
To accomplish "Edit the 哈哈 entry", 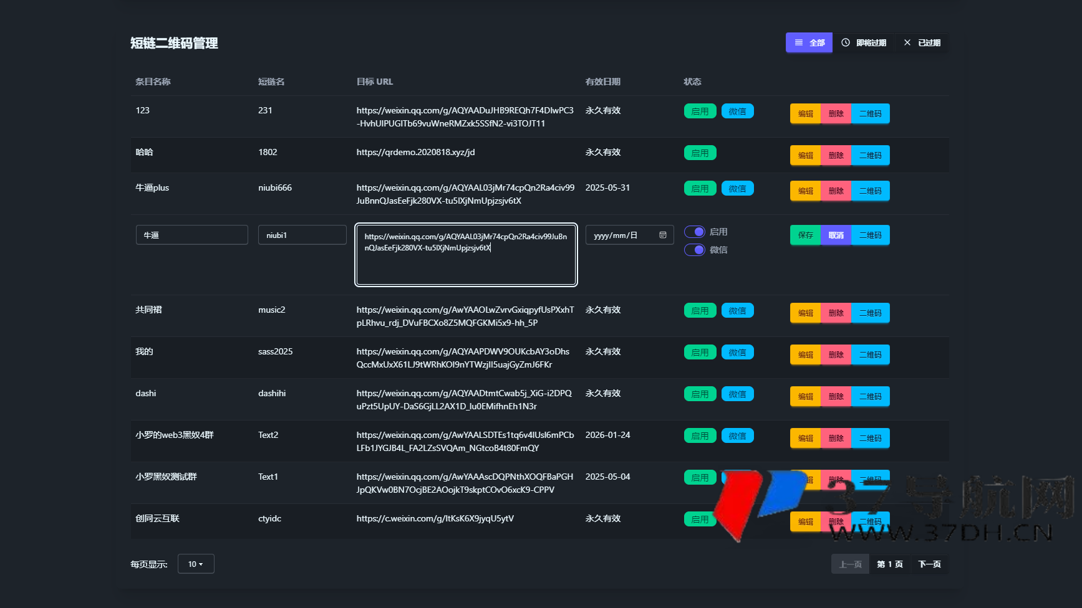I will pyautogui.click(x=805, y=156).
